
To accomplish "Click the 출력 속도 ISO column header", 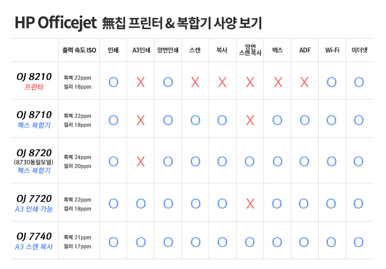I will 79,50.
